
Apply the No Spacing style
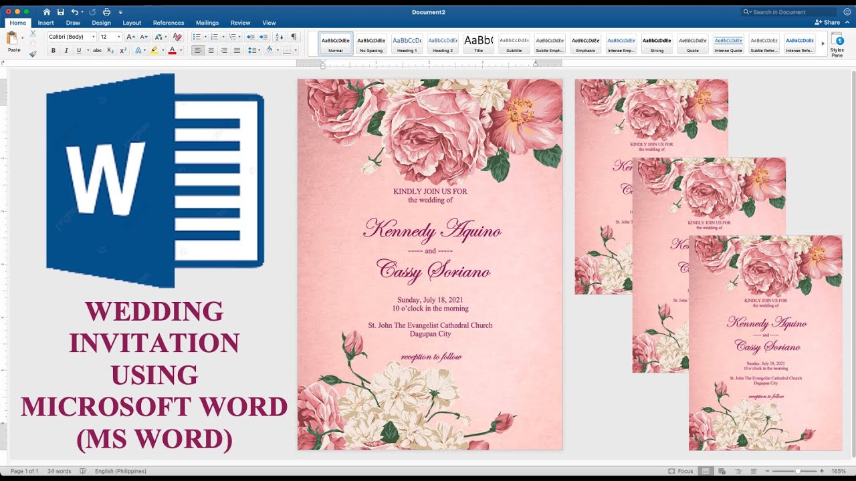coord(371,44)
